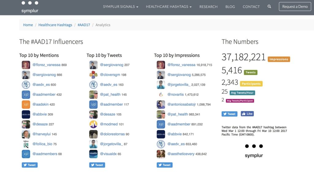314x178 pixels.
Task: Click the Avg Tweets/Hour badge
Action: [x=242, y=93]
